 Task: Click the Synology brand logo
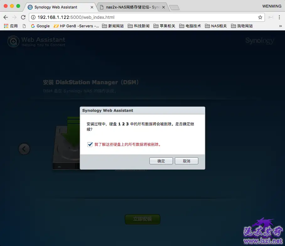pos(259,41)
